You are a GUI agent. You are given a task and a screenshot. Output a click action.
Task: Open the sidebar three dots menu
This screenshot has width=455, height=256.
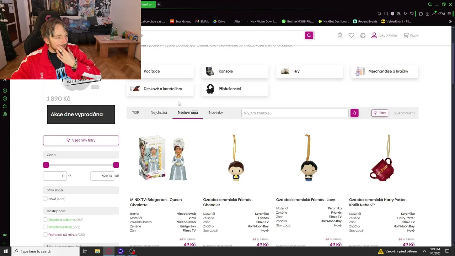tap(5, 243)
